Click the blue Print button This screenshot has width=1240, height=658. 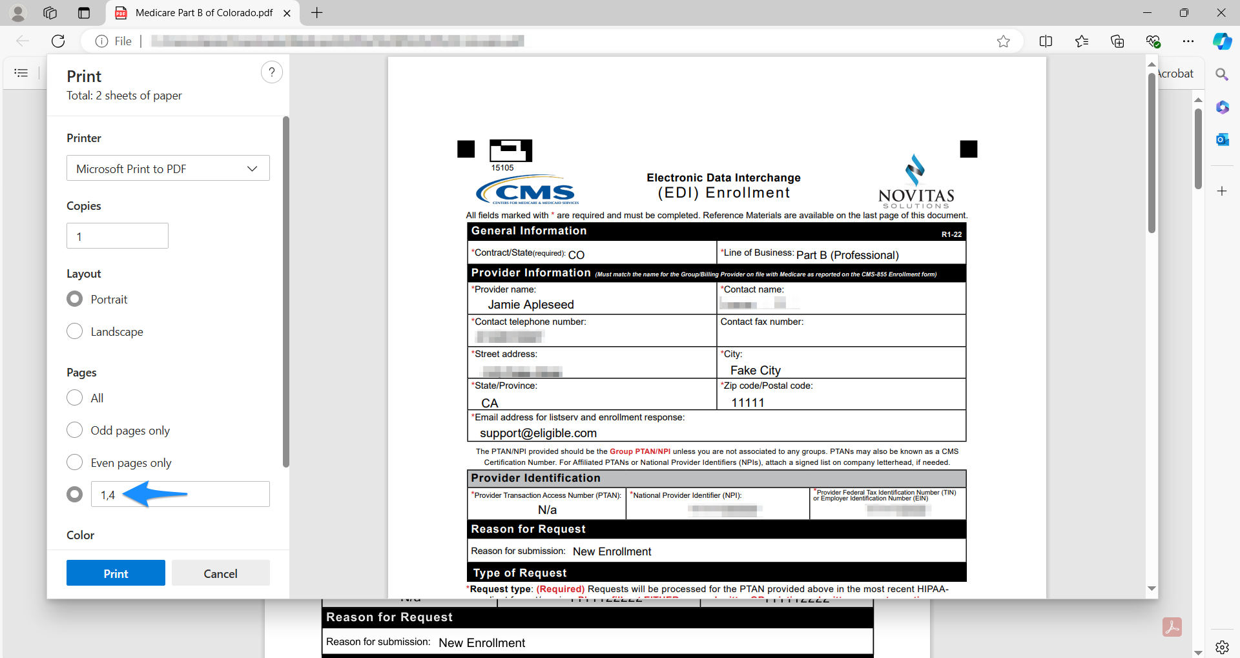(116, 573)
